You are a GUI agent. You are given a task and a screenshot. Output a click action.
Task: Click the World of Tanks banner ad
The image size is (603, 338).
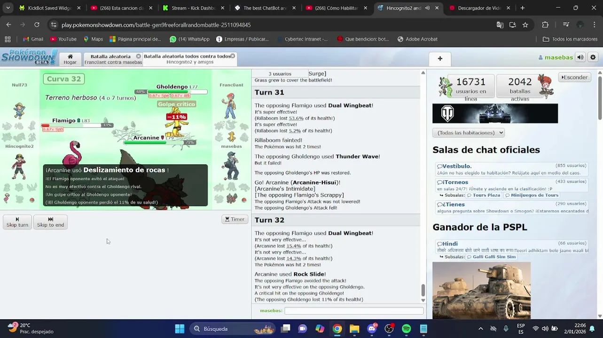495,114
